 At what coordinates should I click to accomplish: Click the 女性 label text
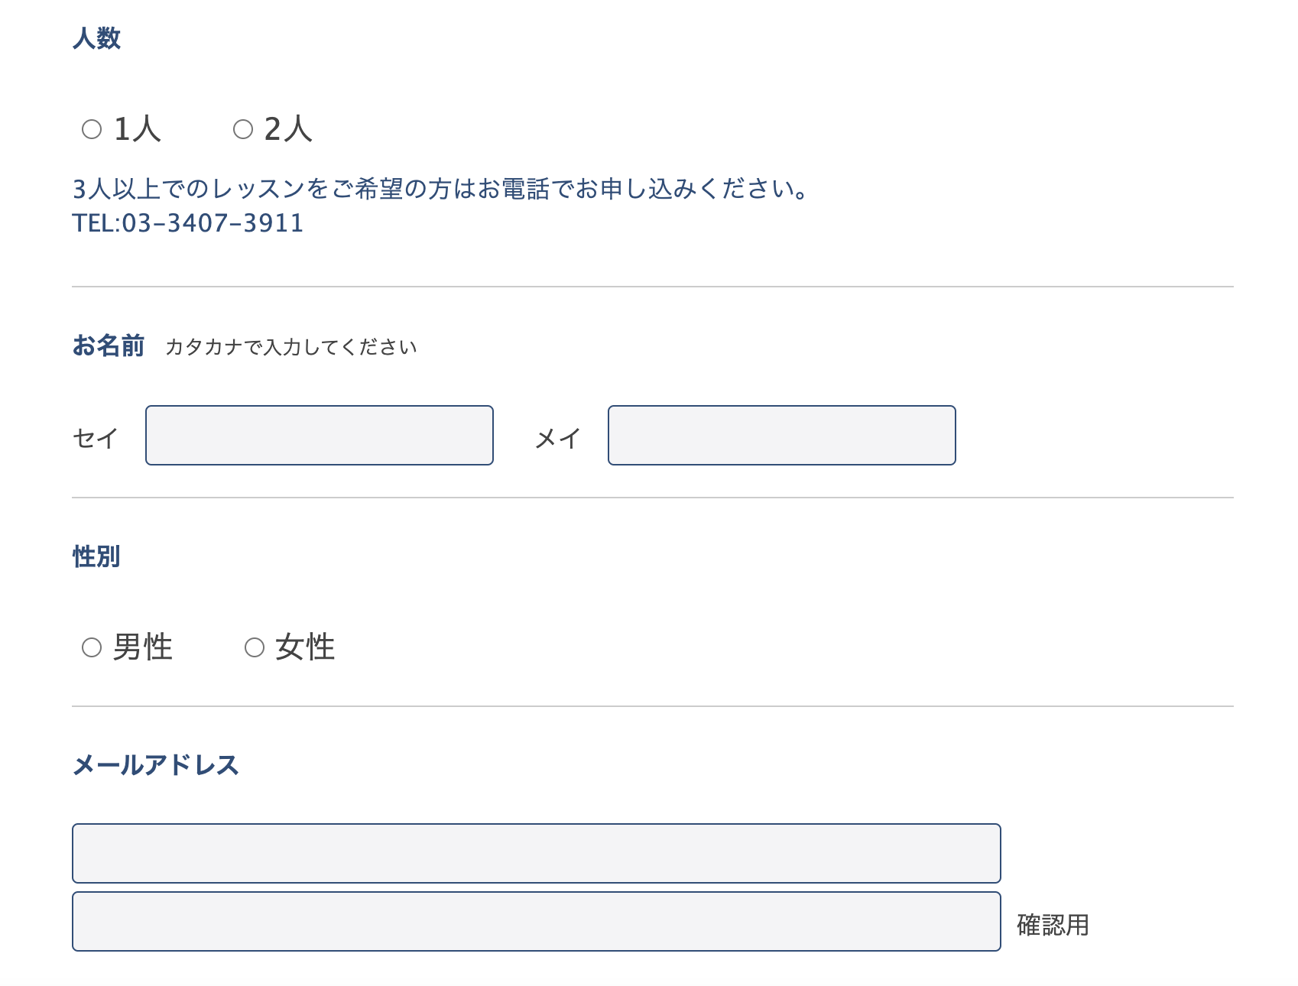pyautogui.click(x=306, y=647)
